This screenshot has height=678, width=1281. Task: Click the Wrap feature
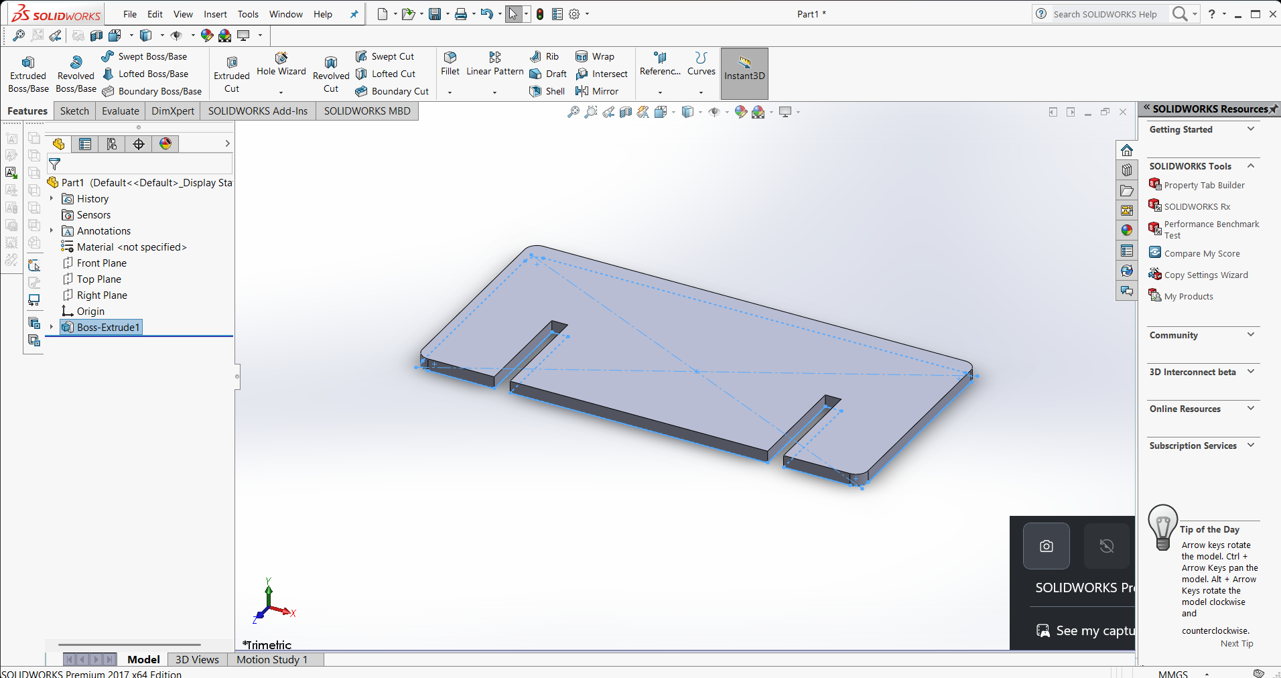595,56
